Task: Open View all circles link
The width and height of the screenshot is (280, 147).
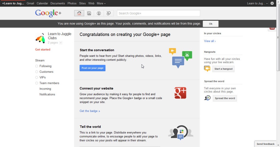Action: [210, 41]
